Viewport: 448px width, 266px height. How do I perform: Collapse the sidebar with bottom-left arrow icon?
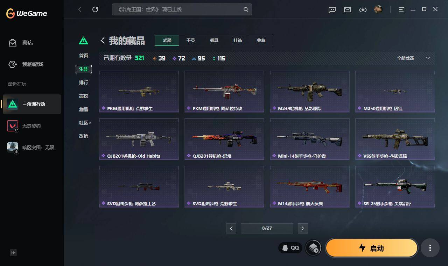tap(13, 253)
